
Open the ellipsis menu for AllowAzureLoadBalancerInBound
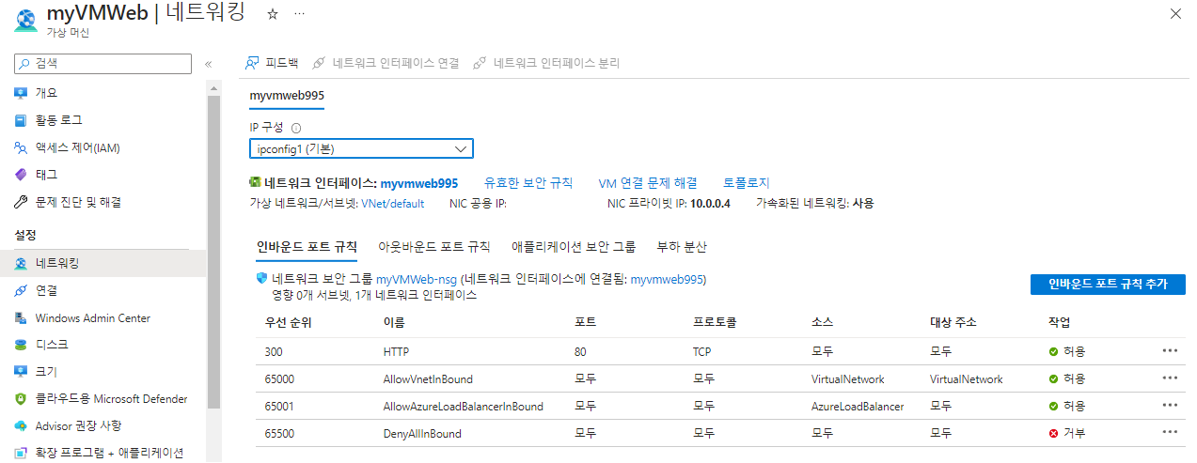[x=1171, y=405]
